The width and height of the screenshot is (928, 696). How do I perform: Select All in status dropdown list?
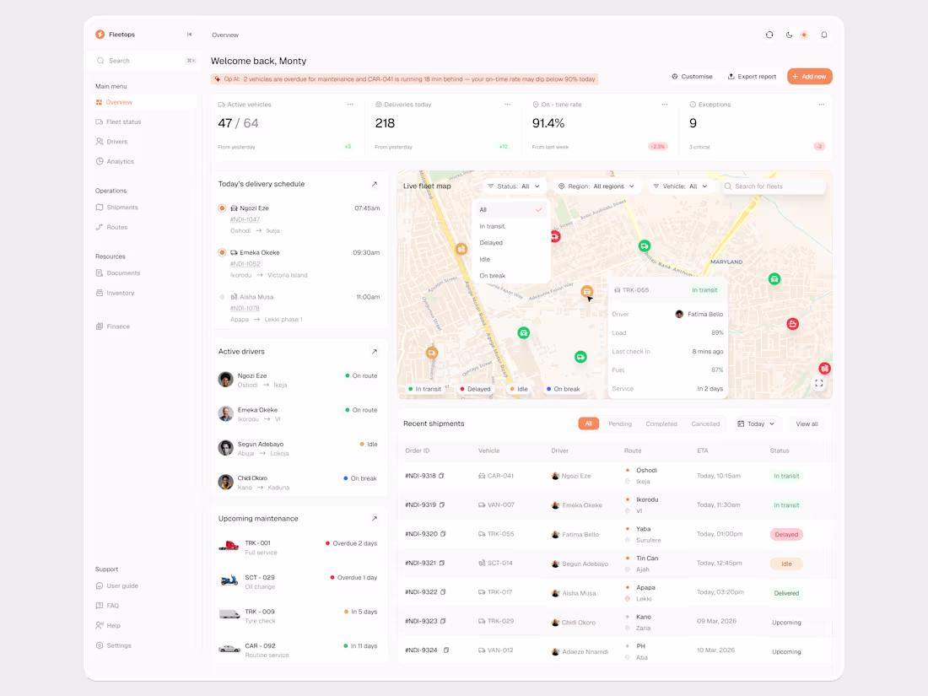[x=511, y=209]
